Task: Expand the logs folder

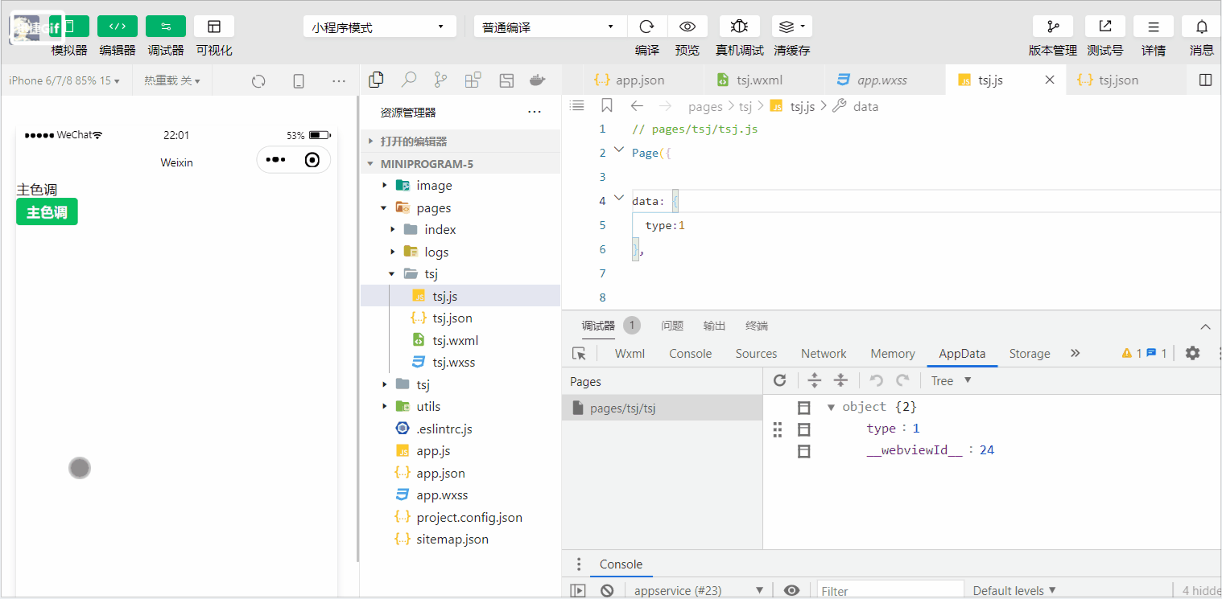Action: [460, 252]
